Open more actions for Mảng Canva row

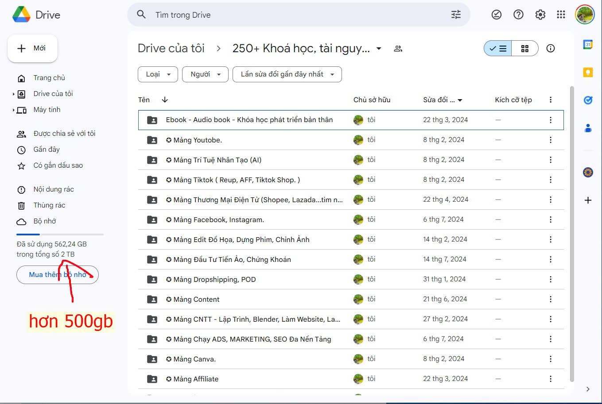point(551,359)
